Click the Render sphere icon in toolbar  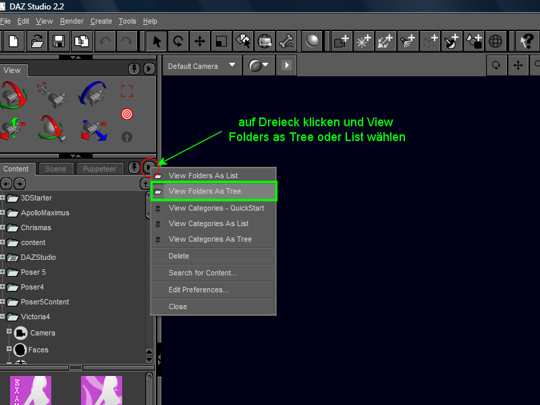(x=312, y=41)
